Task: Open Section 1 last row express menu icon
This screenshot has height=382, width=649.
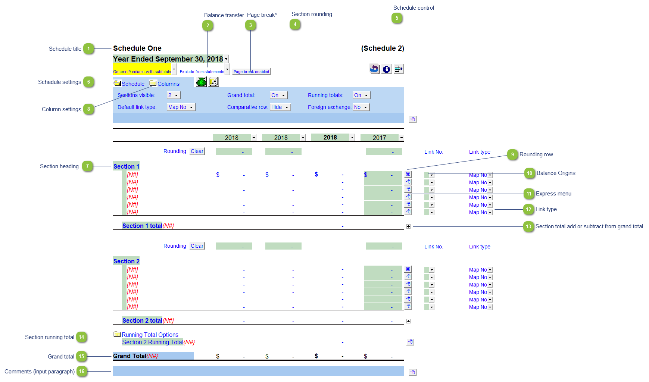Action: click(x=408, y=212)
